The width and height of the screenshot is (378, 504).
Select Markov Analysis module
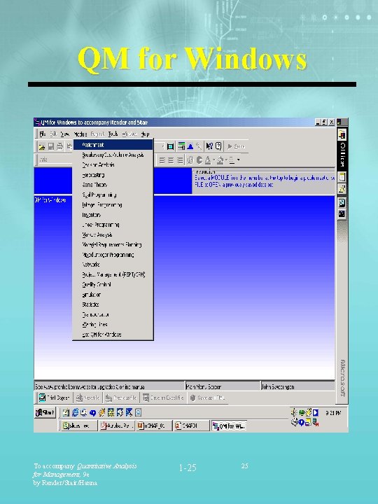[113, 234]
